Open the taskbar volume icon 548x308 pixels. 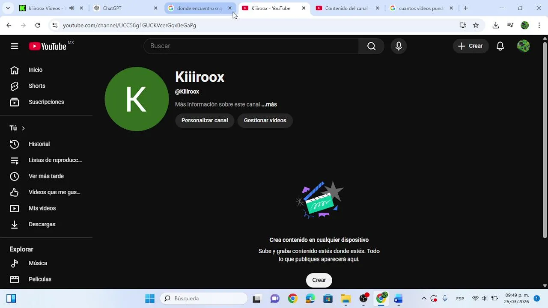click(x=484, y=299)
